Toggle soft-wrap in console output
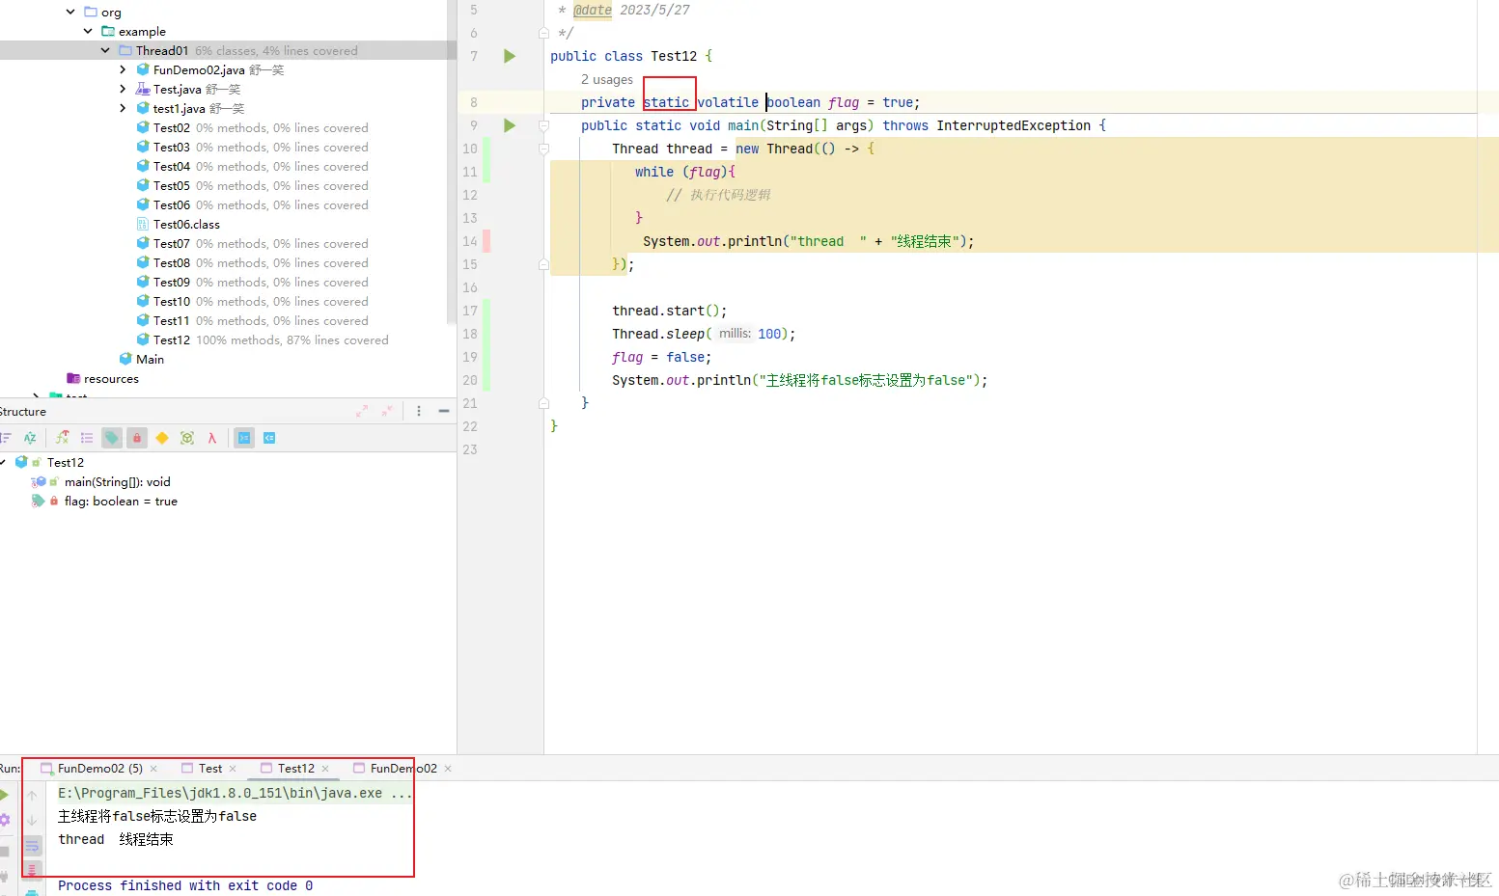Image resolution: width=1499 pixels, height=896 pixels. click(32, 846)
